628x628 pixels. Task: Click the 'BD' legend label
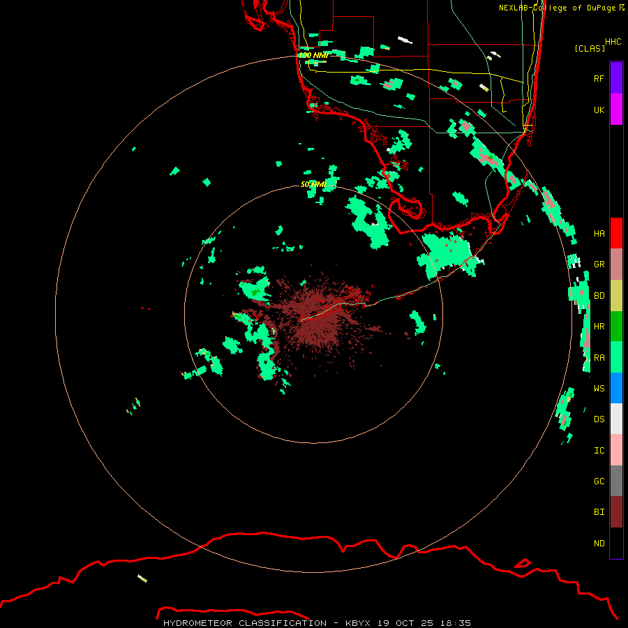tap(599, 296)
